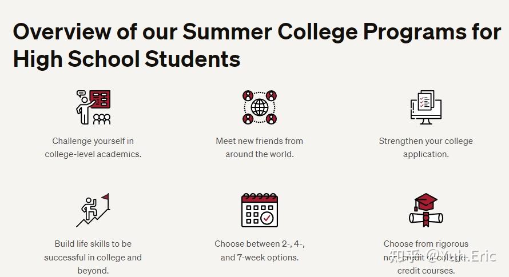The image size is (509, 277).
Task: Click the "Build life skills" description
Action: [93, 257]
